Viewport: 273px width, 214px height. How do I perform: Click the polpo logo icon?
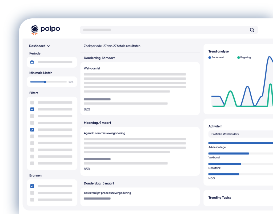click(x=34, y=30)
